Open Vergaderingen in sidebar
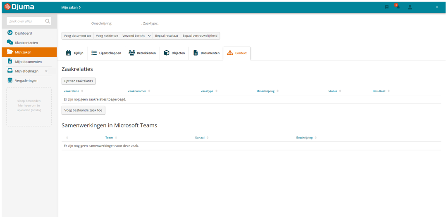This screenshot has width=446, height=218. 29,80
